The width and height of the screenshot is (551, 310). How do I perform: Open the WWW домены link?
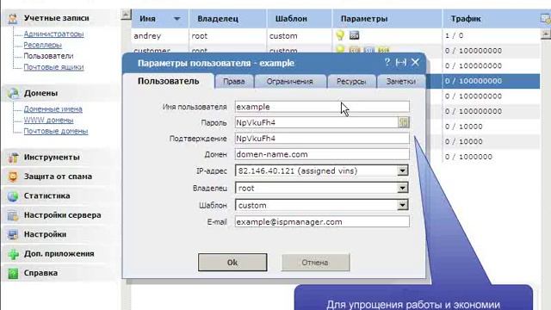click(x=48, y=120)
